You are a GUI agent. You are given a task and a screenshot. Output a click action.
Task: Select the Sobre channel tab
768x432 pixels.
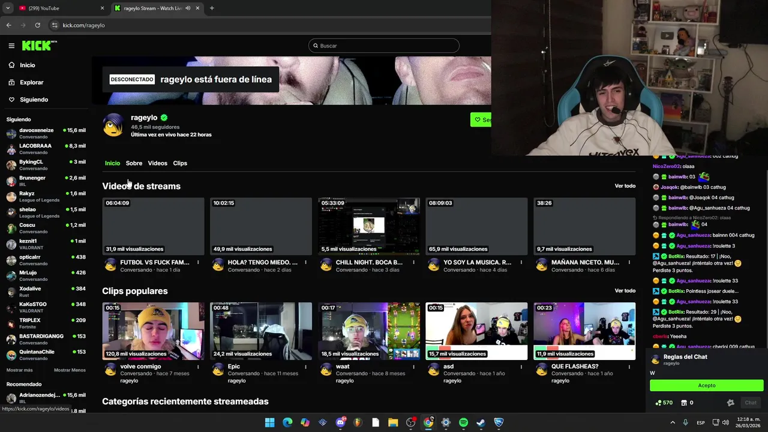[134, 163]
